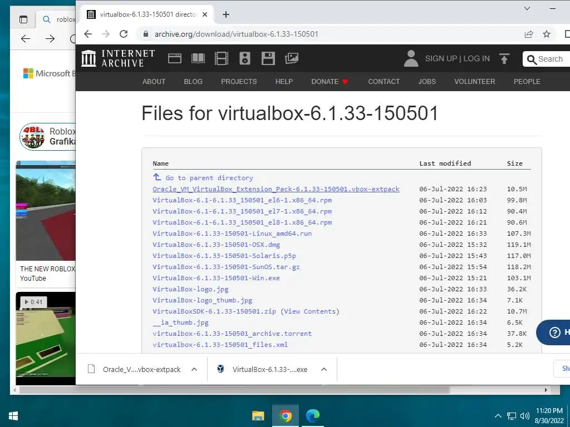The width and height of the screenshot is (570, 427).
Task: Expand options for Oracle_V....vbox-extpack download
Action: (x=194, y=369)
